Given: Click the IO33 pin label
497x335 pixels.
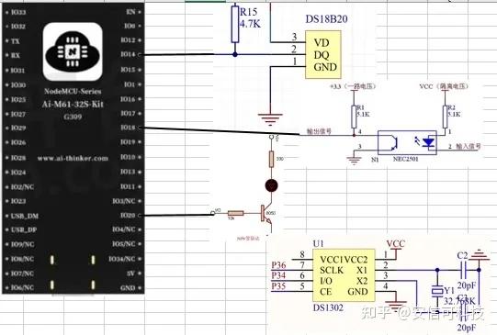Looking at the screenshot, I should (x=18, y=12).
